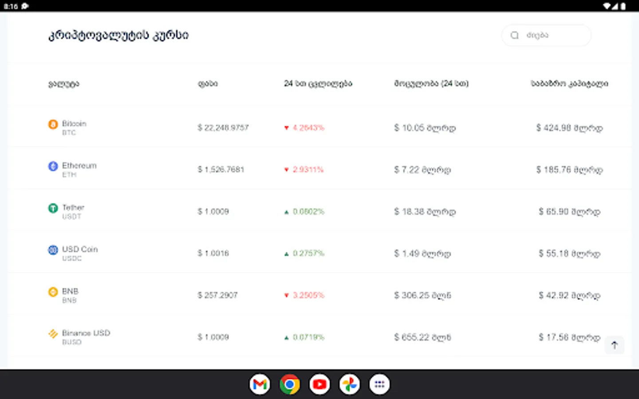Click the USD Coin blue icon
Image resolution: width=639 pixels, height=399 pixels.
[53, 250]
